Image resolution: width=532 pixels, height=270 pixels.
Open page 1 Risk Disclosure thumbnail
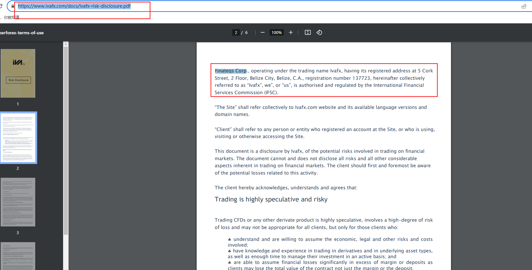18,73
